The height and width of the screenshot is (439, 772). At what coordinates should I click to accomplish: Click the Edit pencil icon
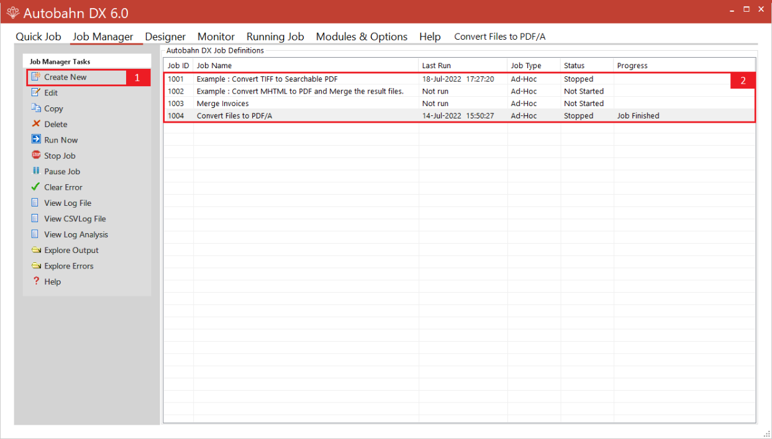[x=36, y=93]
